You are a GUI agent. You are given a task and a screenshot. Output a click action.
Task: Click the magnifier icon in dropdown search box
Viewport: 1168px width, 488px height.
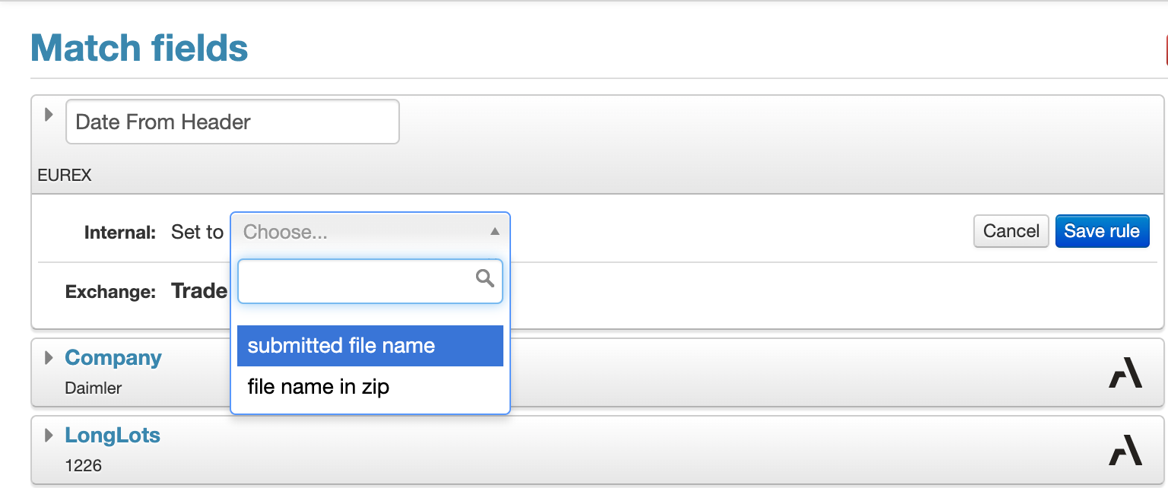click(485, 278)
